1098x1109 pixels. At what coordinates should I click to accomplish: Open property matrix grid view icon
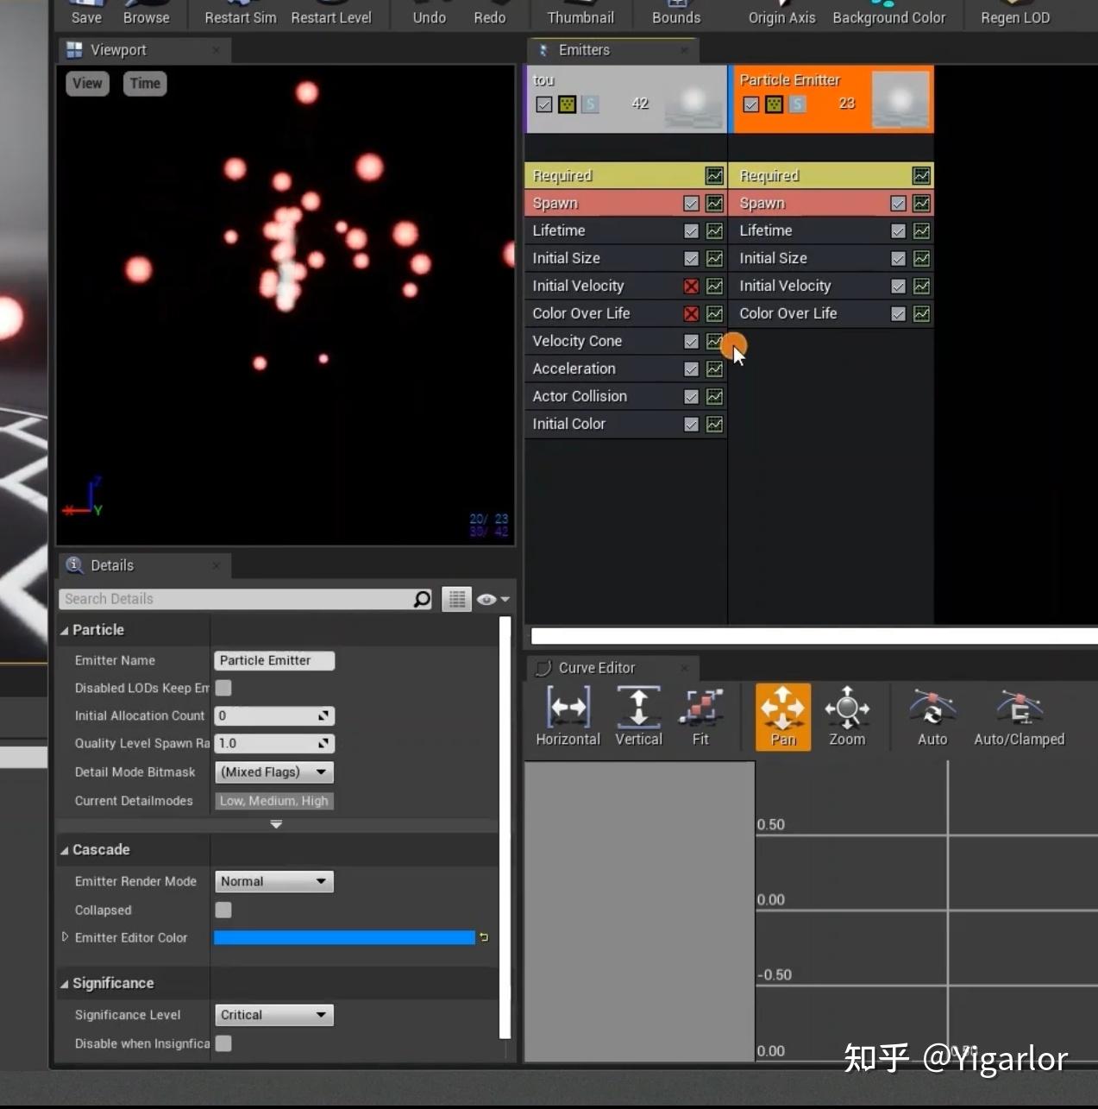(457, 599)
